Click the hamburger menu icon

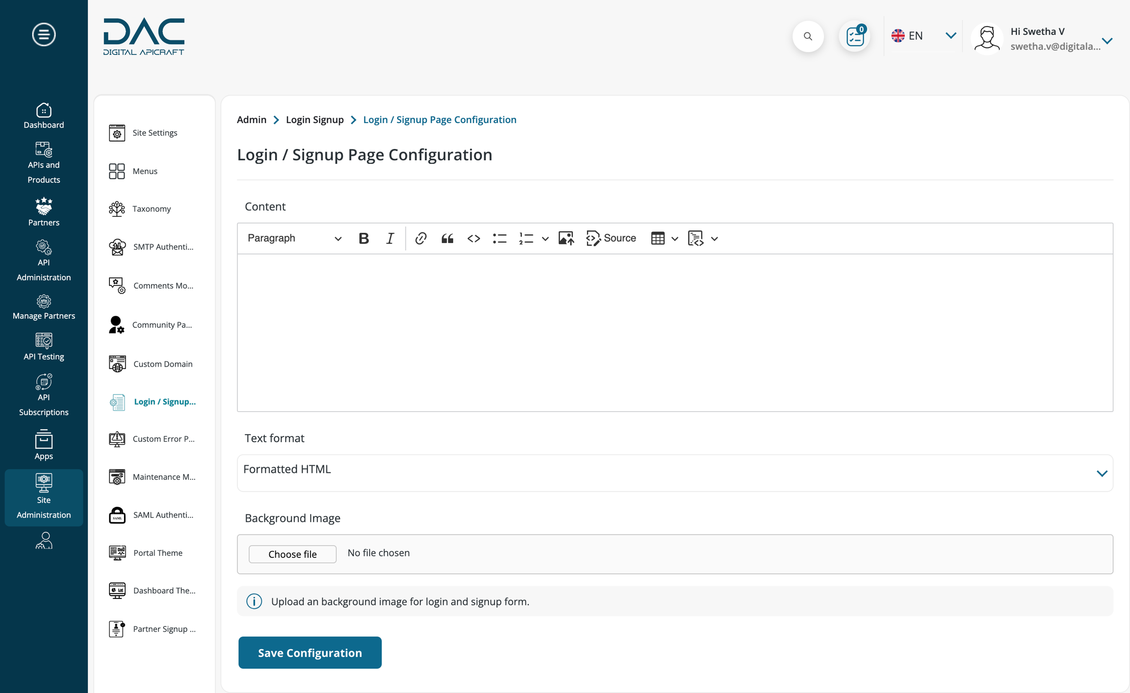pyautogui.click(x=44, y=34)
